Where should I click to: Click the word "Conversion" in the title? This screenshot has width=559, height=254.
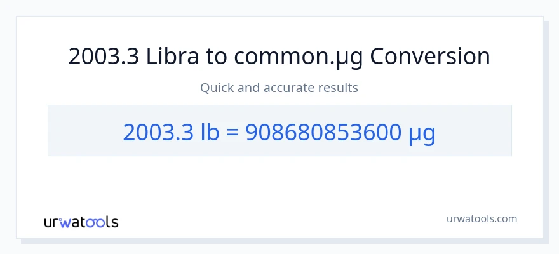430,57
